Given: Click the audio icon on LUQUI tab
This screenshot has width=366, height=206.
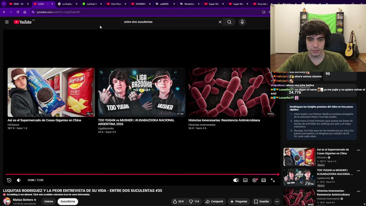Looking at the screenshot, I should [x=47, y=4].
